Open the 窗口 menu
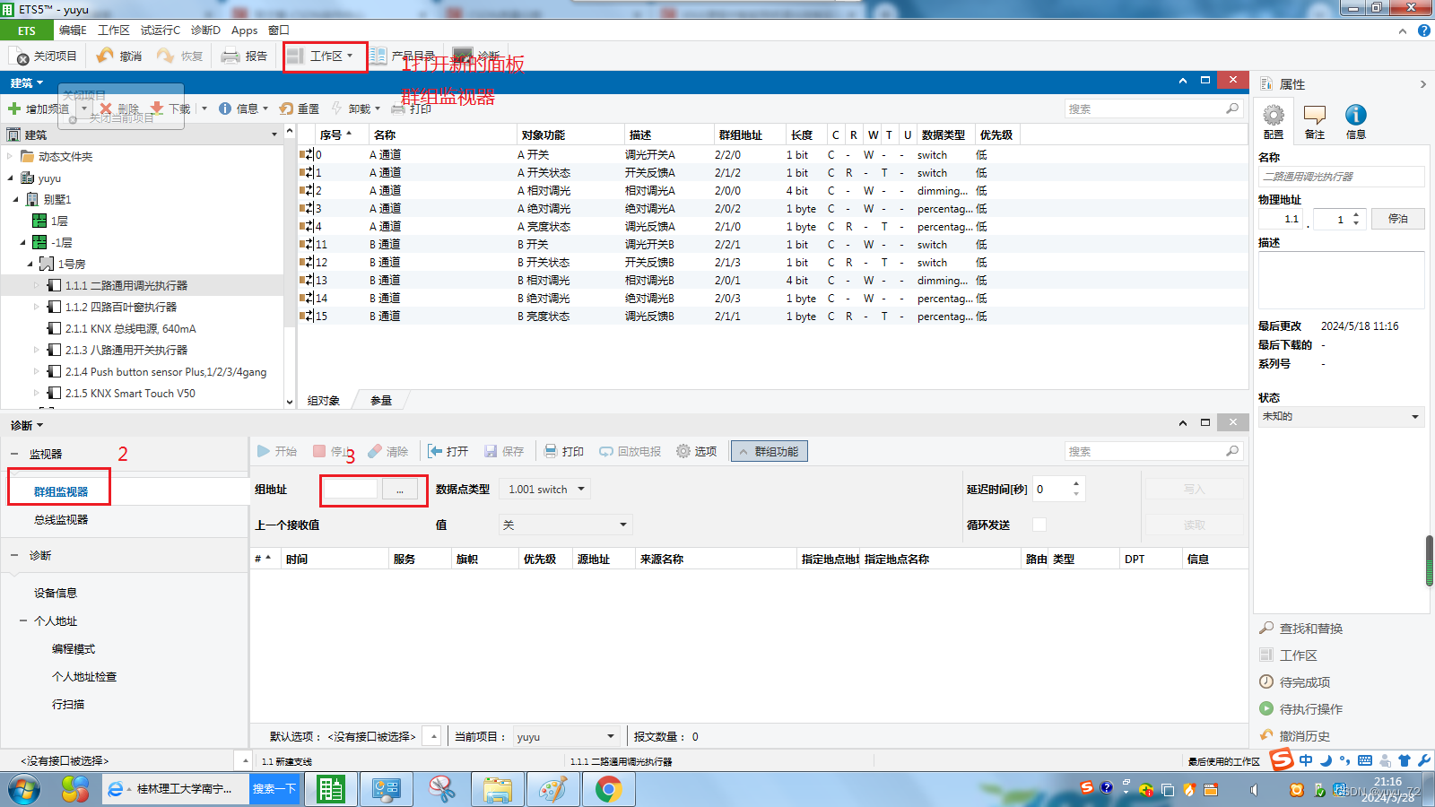 point(278,30)
